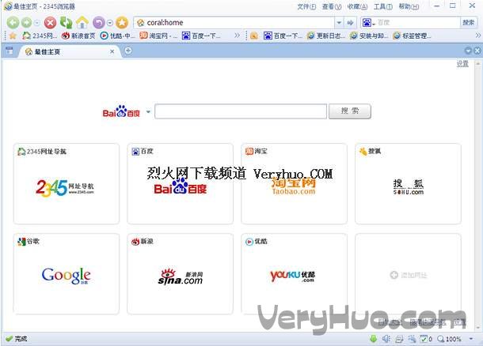
Task: Click the green download icon in status bar
Action: 372,339
